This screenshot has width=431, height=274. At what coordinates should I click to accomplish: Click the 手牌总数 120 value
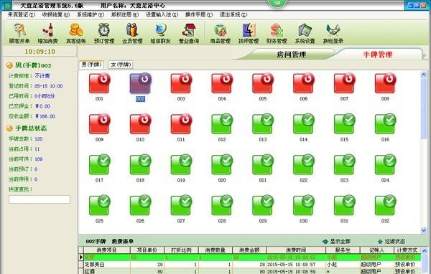[39, 139]
